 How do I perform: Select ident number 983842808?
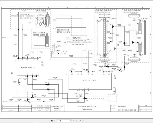click(122, 106)
